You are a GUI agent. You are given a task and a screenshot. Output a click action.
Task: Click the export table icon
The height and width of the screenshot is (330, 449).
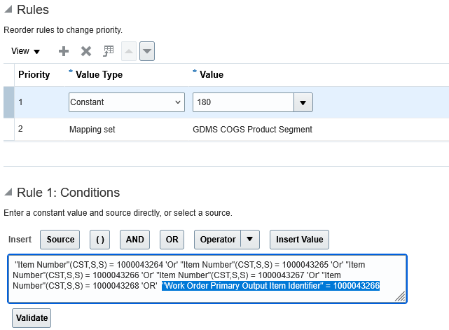109,51
